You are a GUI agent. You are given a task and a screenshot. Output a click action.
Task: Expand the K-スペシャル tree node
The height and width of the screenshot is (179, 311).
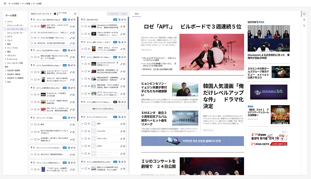click(5, 59)
